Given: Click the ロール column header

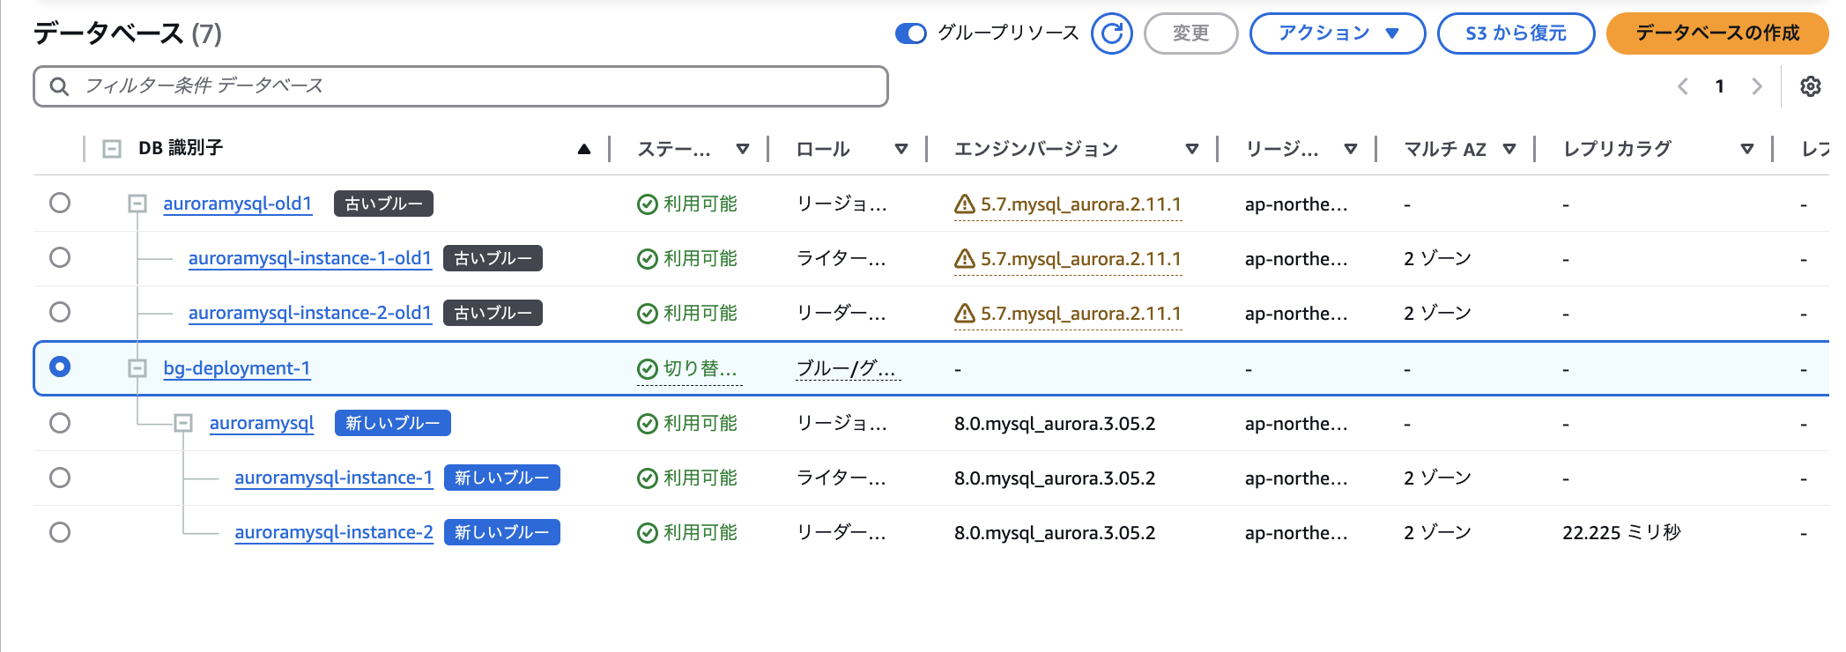Looking at the screenshot, I should pyautogui.click(x=823, y=149).
